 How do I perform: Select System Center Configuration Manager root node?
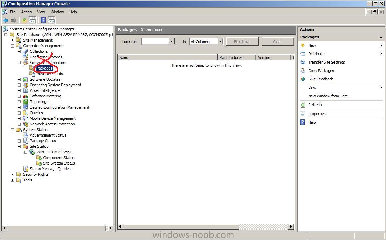(42, 29)
